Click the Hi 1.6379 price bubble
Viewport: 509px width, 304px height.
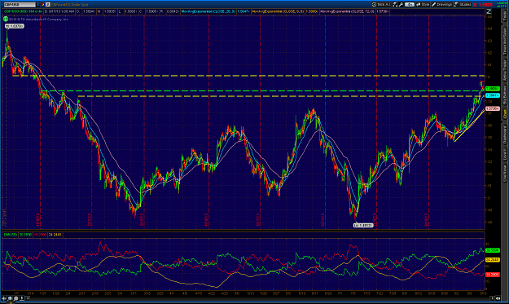(x=15, y=26)
